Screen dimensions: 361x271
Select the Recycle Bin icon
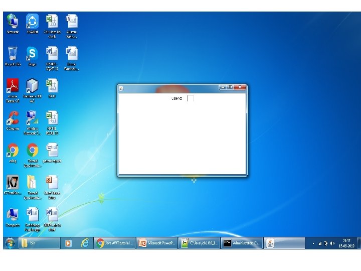[13, 56]
